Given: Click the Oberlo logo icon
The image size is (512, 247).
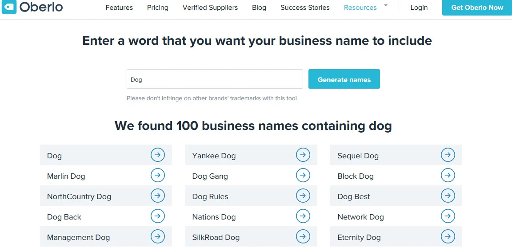Looking at the screenshot, I should coord(8,7).
